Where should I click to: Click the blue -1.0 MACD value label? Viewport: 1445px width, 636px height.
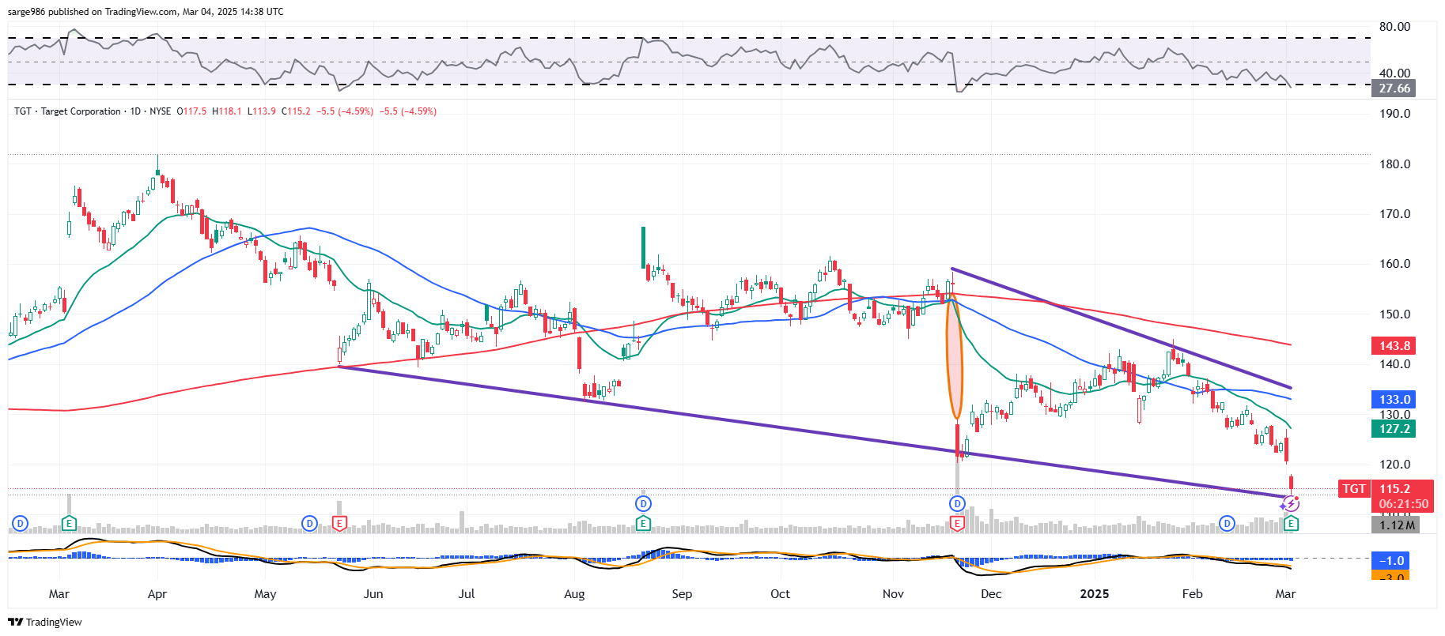(1391, 560)
